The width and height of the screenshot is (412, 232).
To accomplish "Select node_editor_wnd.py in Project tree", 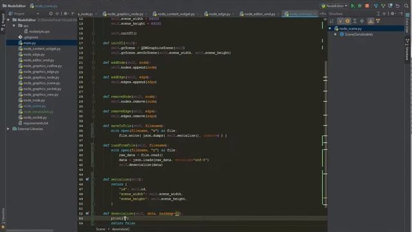I will [x=39, y=60].
